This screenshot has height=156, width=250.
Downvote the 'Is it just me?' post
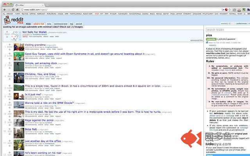(9, 99)
